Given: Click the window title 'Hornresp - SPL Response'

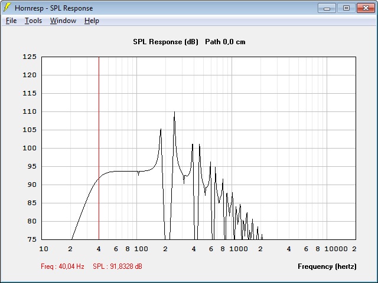Looking at the screenshot, I should [54, 8].
